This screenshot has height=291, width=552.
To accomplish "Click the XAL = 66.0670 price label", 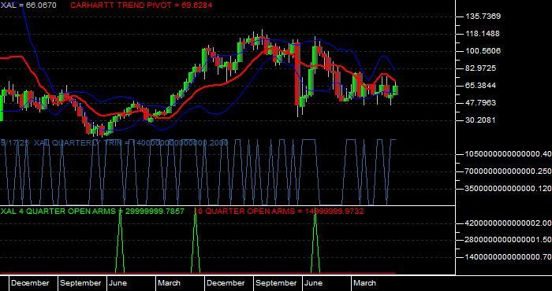I will point(28,6).
